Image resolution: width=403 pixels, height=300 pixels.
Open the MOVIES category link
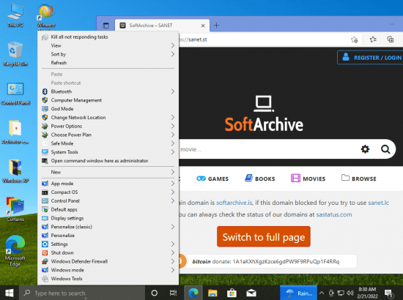(x=308, y=179)
